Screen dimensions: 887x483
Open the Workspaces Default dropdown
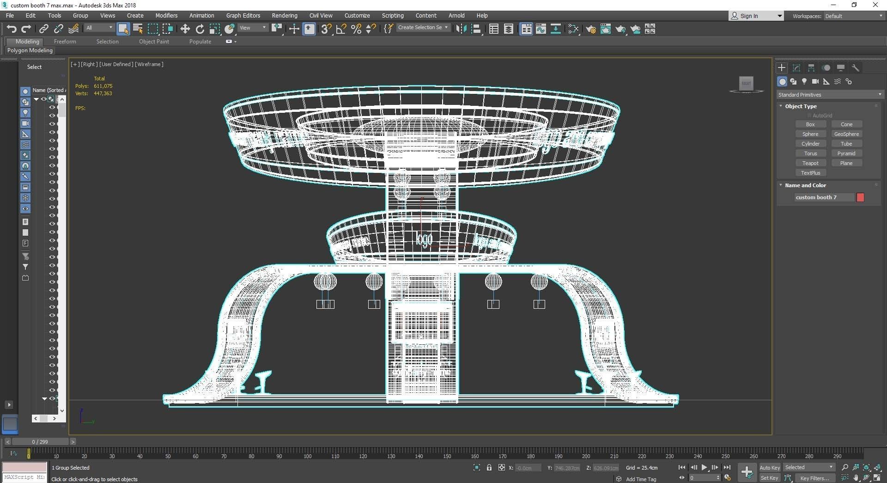pos(854,16)
